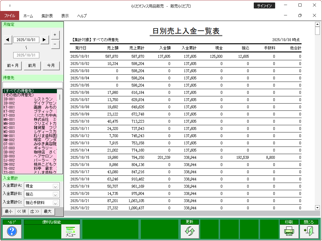Open the 集計表 menu
322x241 pixels.
coord(47,16)
